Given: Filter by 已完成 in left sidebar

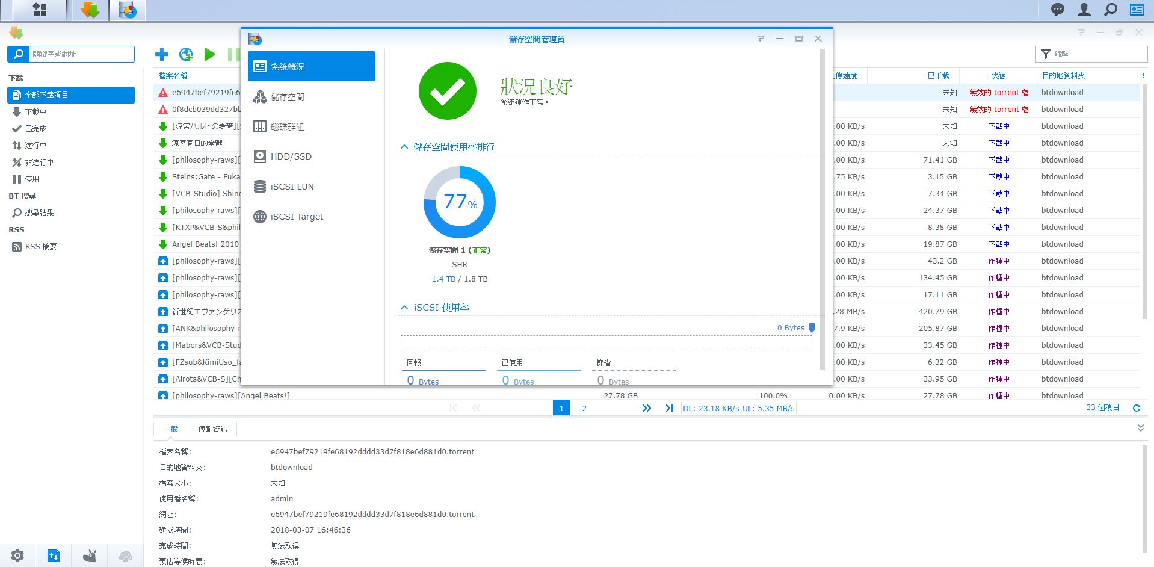Looking at the screenshot, I should pos(71,129).
